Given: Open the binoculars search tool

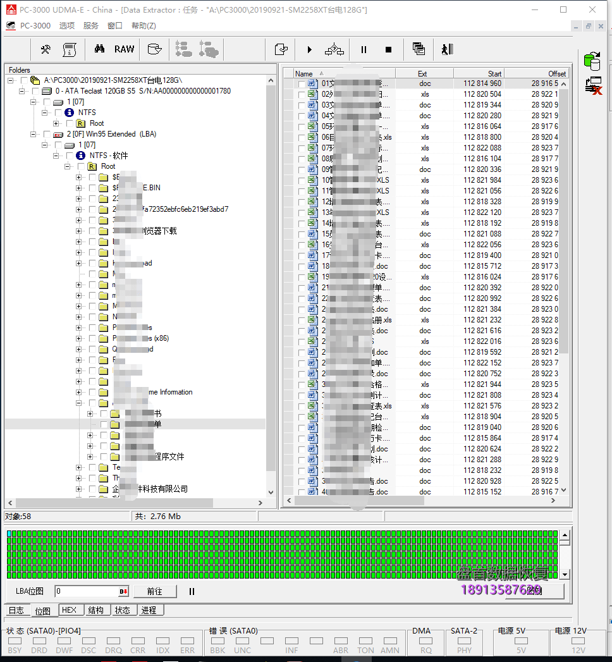Looking at the screenshot, I should pyautogui.click(x=100, y=49).
